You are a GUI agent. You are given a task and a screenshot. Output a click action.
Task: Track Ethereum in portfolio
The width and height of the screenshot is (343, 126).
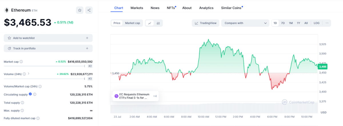[x=48, y=48]
